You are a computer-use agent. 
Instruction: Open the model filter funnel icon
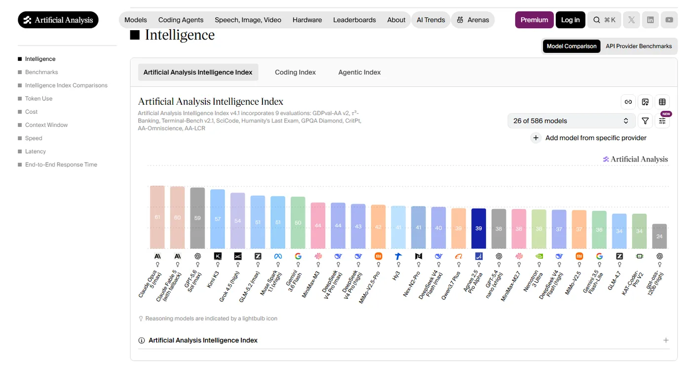(645, 121)
